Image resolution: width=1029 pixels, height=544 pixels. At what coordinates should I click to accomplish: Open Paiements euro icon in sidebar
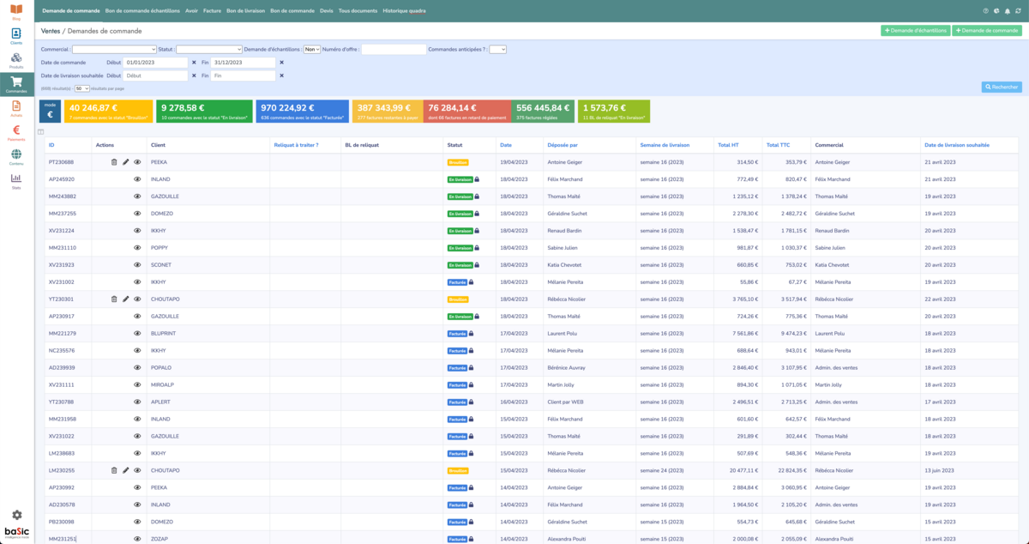point(16,131)
